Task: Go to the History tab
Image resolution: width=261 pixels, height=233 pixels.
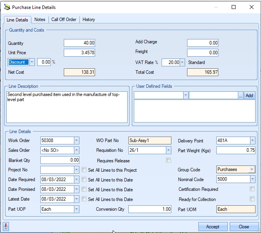Action: click(88, 20)
